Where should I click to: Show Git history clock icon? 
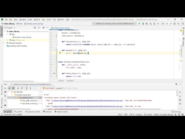click(175, 24)
